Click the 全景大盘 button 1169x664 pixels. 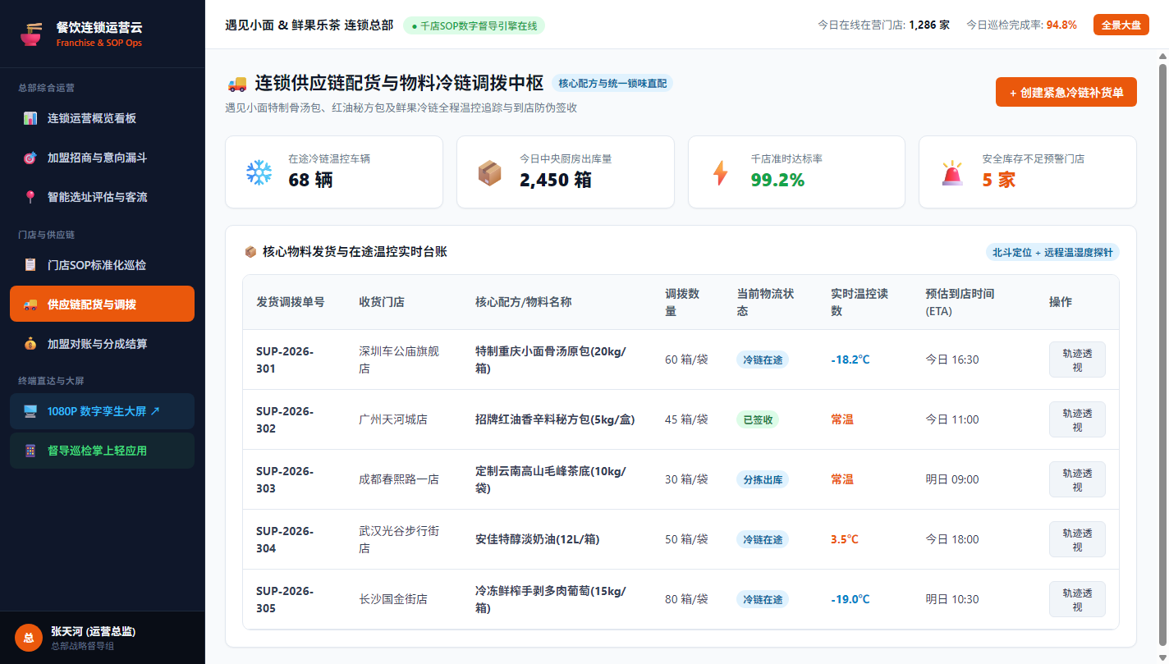(x=1121, y=25)
